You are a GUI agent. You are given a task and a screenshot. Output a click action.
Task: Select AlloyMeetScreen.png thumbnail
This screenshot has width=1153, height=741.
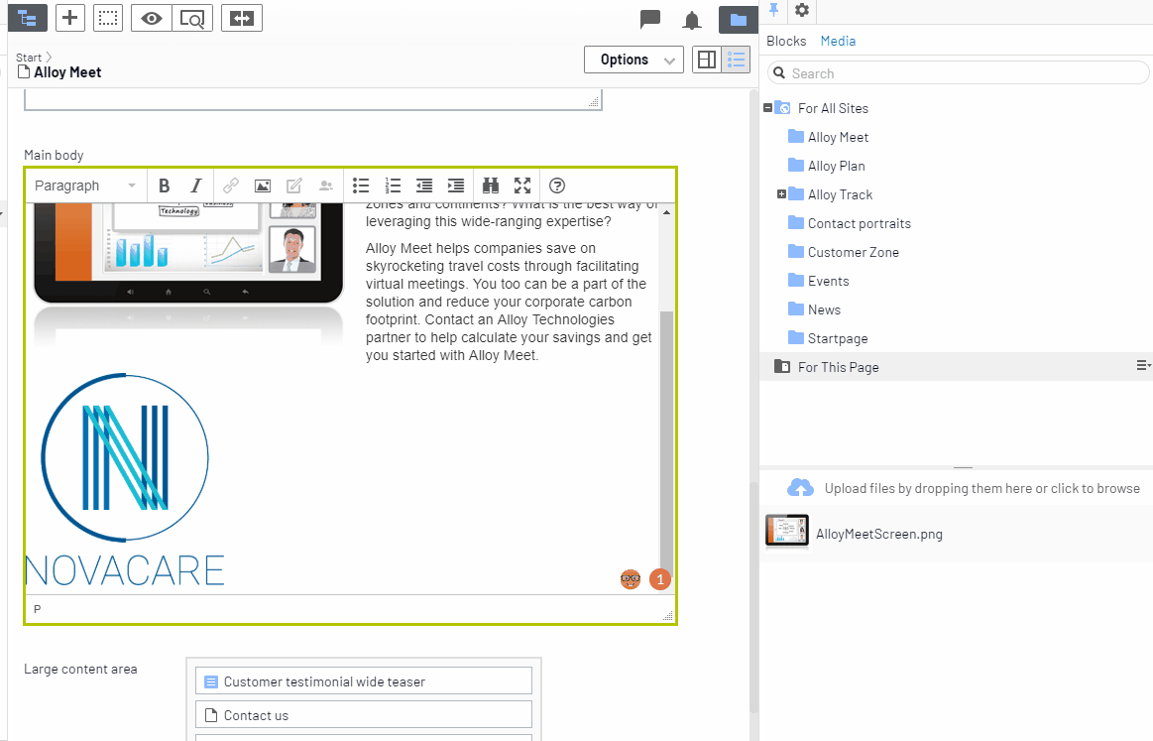coord(787,533)
